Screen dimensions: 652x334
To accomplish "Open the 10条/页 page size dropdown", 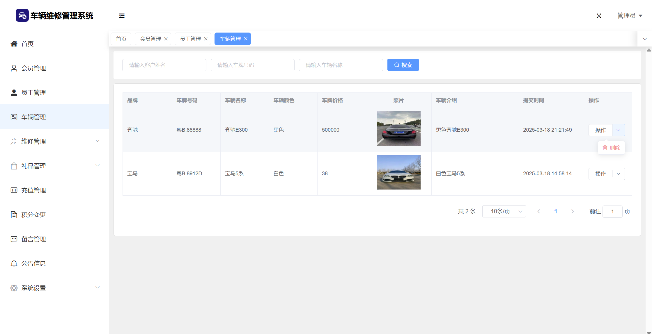I will pos(504,211).
